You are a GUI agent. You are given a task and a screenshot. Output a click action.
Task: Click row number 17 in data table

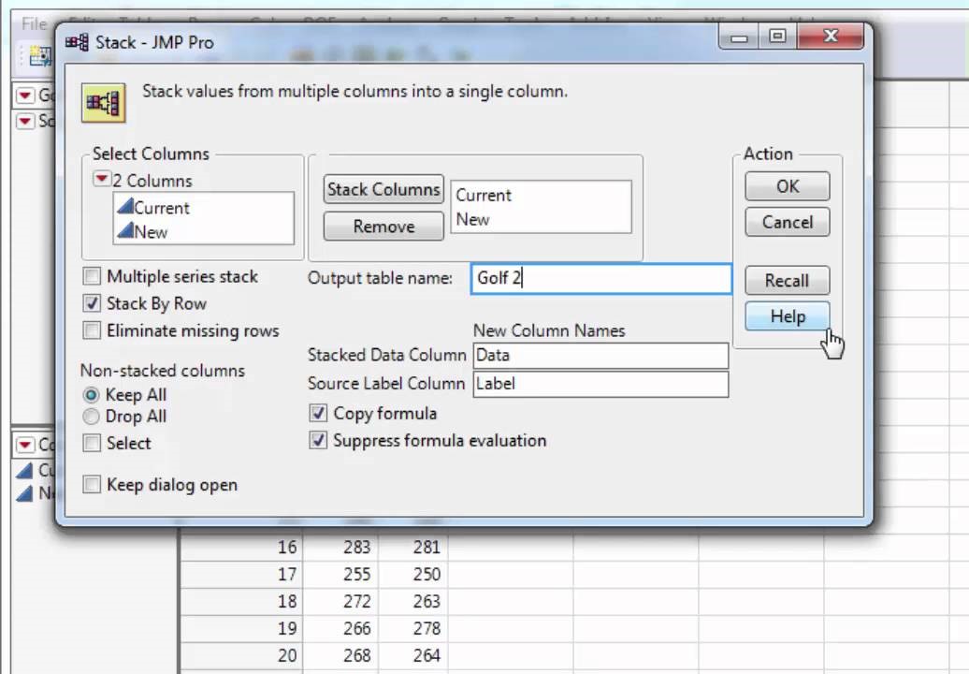[287, 575]
